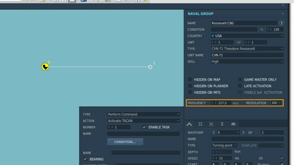Image resolution: width=294 pixels, height=165 pixels.
Task: Toggle Hidden on Map checkbox
Action: click(x=190, y=79)
